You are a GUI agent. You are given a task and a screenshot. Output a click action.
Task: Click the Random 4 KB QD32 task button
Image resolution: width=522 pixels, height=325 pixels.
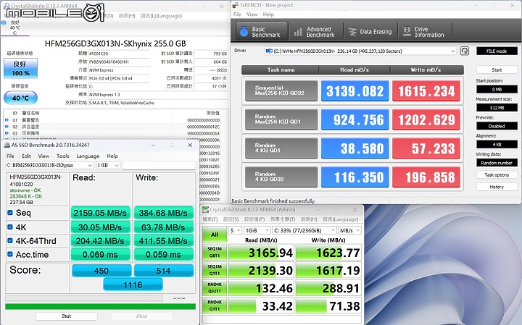coord(281,177)
